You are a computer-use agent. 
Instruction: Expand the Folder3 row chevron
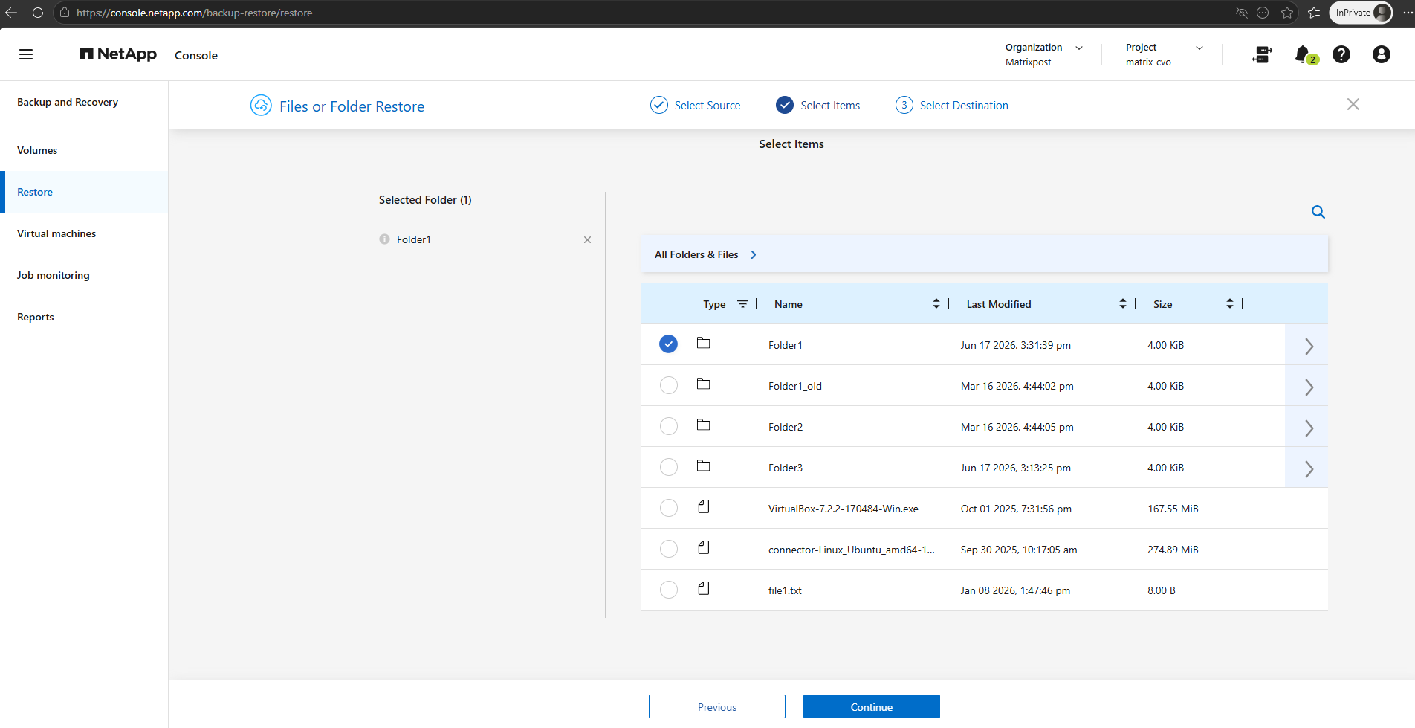[x=1309, y=468]
